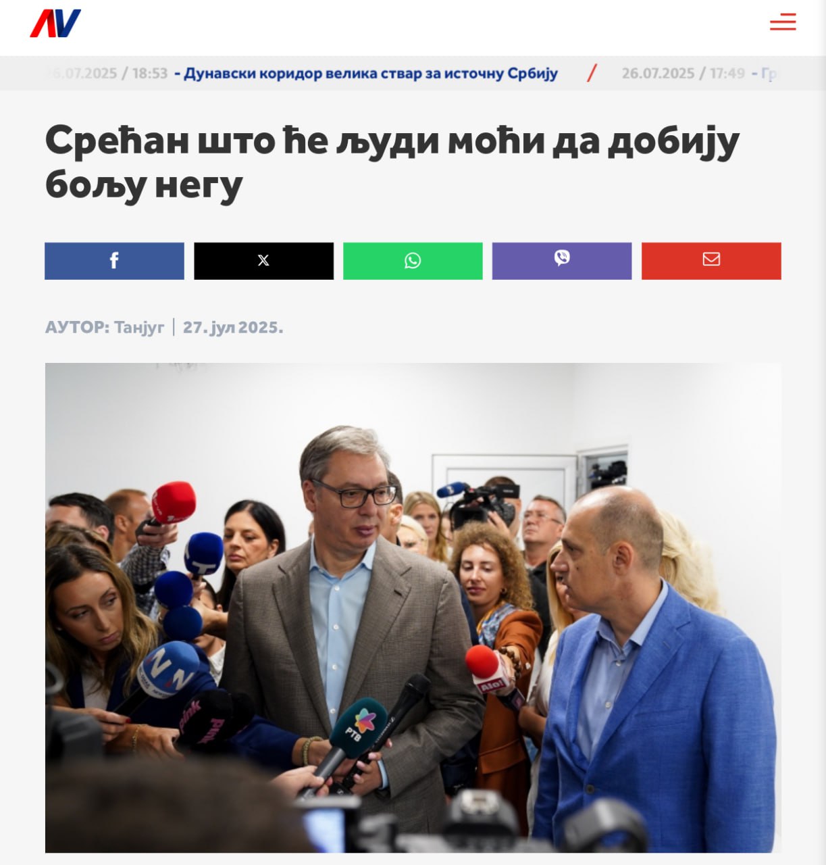Share article on X

coord(263,261)
